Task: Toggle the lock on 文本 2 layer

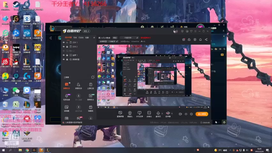Action: click(67, 47)
